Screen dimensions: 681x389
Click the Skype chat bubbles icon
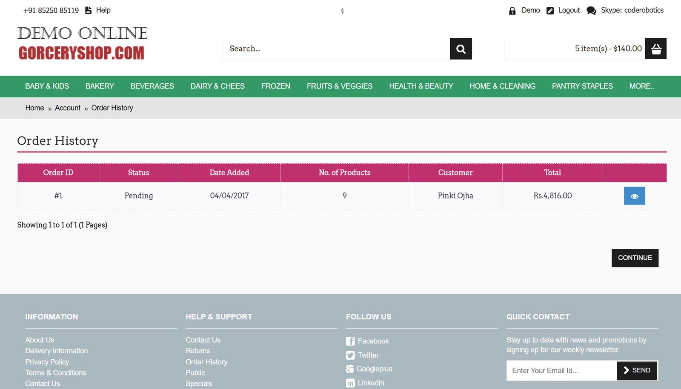point(591,11)
